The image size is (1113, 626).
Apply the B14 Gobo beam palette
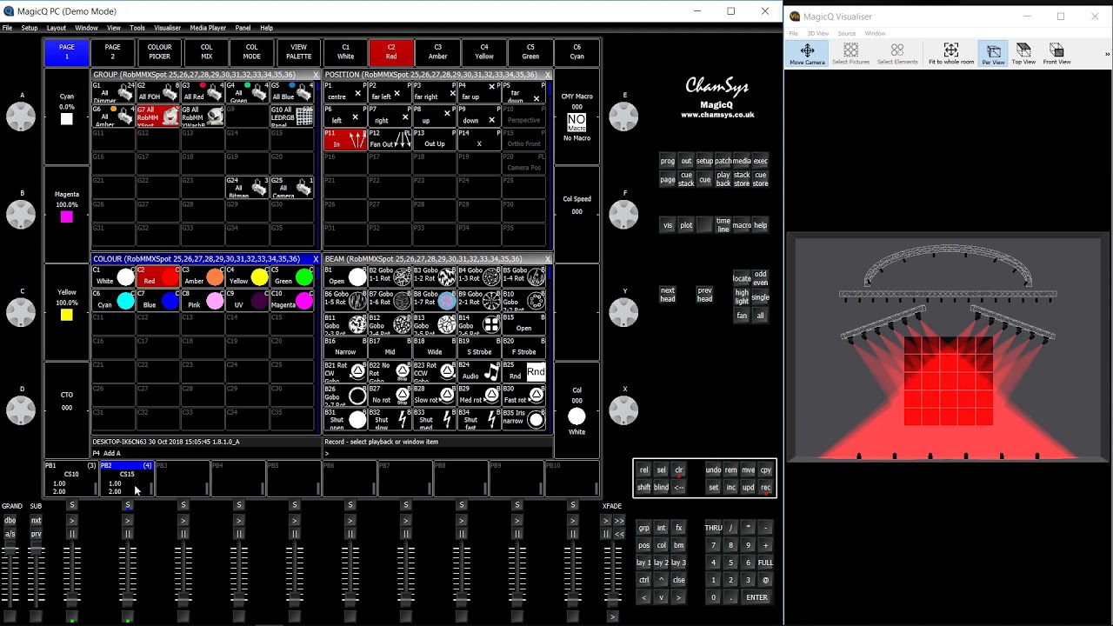pos(479,323)
